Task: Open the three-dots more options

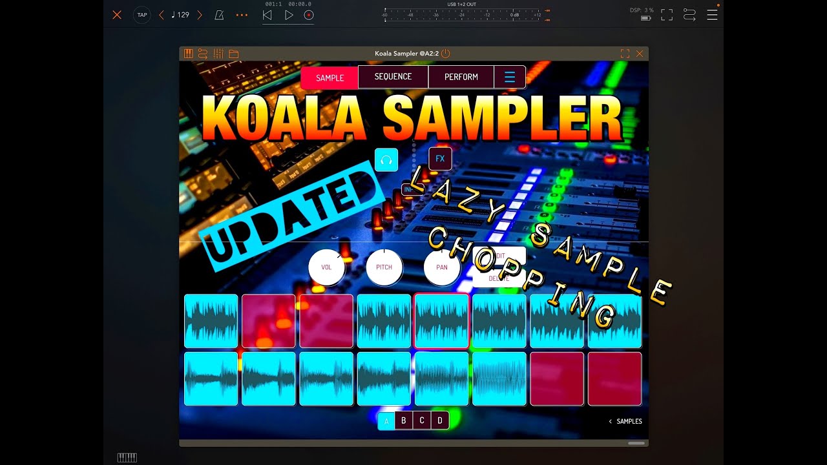Action: tap(242, 15)
